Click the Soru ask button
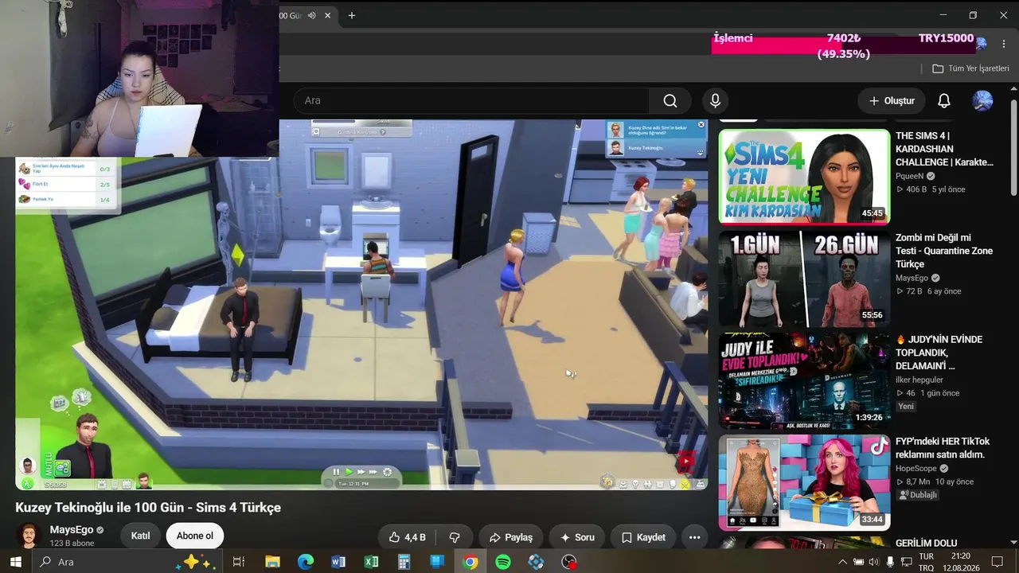 click(576, 537)
